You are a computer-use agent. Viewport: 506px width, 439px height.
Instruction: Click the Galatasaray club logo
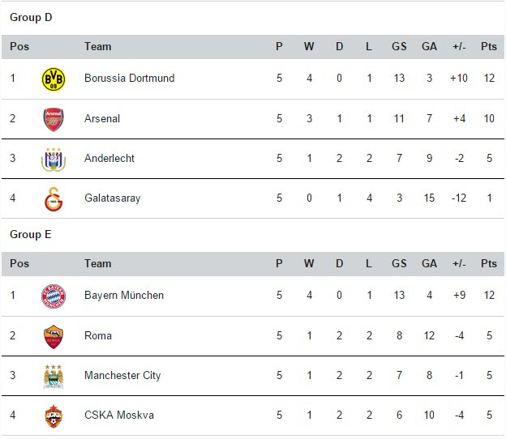coord(54,199)
